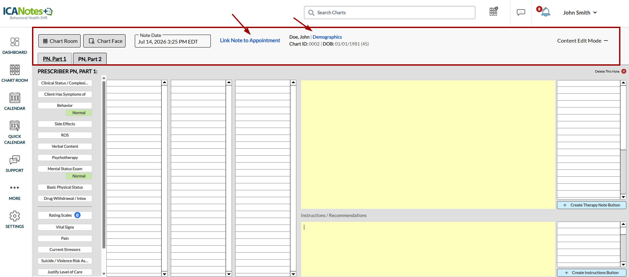Viewport: 629px width, 277px height.
Task: Click down arrow of second list column
Action: [229, 274]
